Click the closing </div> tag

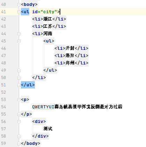tap(40, 136)
